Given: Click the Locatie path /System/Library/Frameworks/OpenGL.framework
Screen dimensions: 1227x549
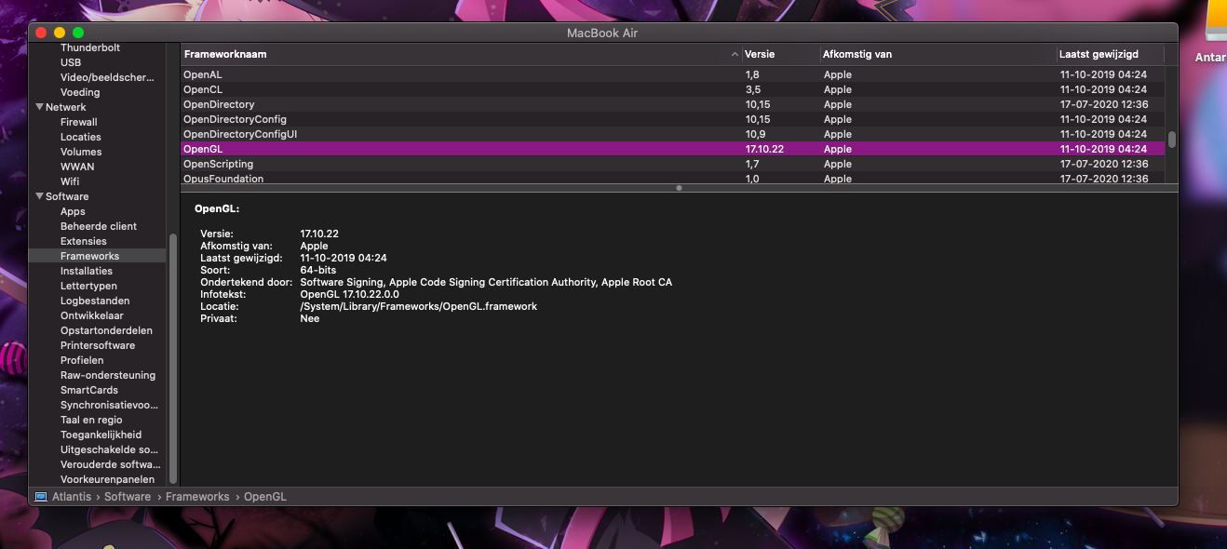Looking at the screenshot, I should pos(419,306).
